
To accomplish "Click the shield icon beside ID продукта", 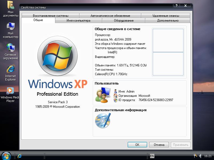I will click(x=116, y=100).
